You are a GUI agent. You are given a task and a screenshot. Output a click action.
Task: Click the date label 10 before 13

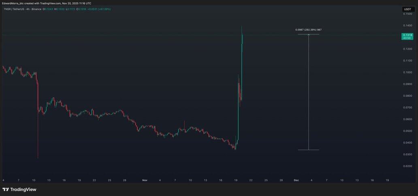pyautogui.click(x=34, y=180)
